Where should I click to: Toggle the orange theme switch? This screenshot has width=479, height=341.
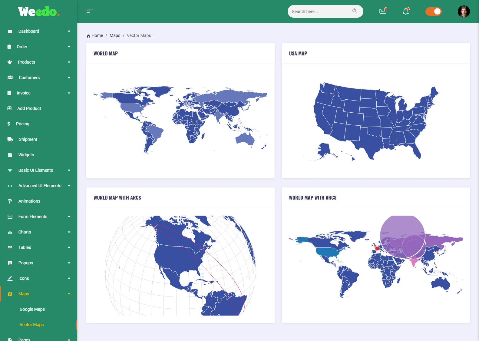(x=433, y=12)
